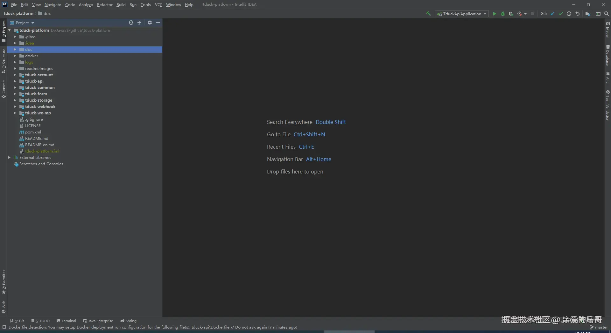The width and height of the screenshot is (611, 333).
Task: Open the Refactor menu
Action: click(105, 4)
